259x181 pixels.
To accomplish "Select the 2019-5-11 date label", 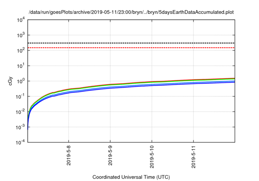I will point(193,157).
